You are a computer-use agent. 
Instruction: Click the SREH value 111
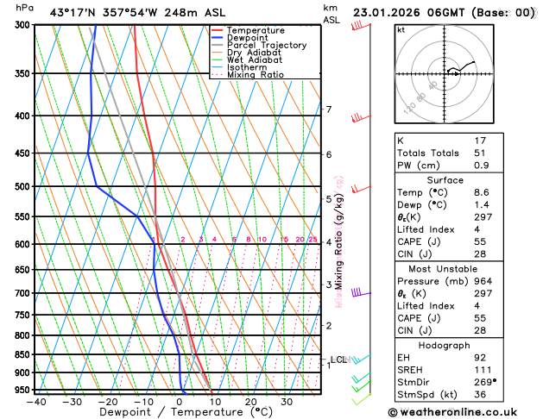point(483,370)
